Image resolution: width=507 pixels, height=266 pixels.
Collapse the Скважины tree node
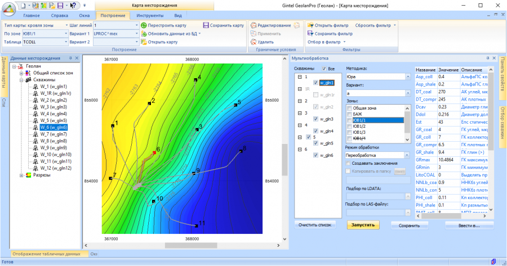coord(21,80)
